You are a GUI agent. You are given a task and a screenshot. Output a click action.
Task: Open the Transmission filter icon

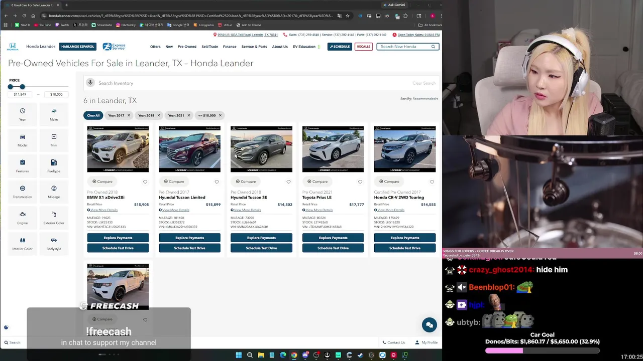pyautogui.click(x=22, y=189)
